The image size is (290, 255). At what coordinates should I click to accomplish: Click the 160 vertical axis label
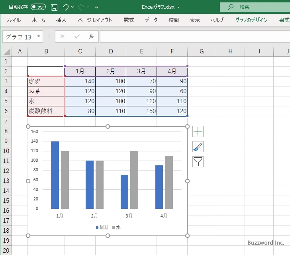point(34,131)
